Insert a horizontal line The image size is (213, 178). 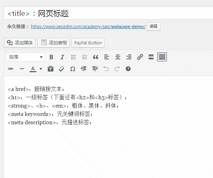click(x=22, y=69)
